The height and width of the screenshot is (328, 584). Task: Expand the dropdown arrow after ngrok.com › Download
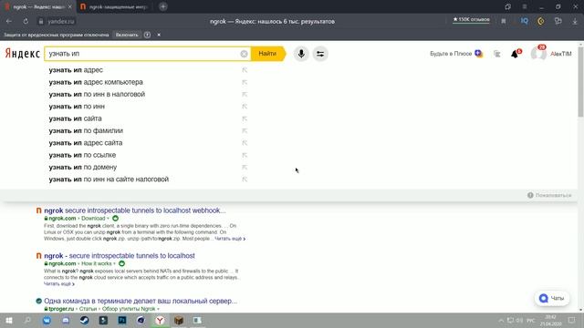[108, 219]
